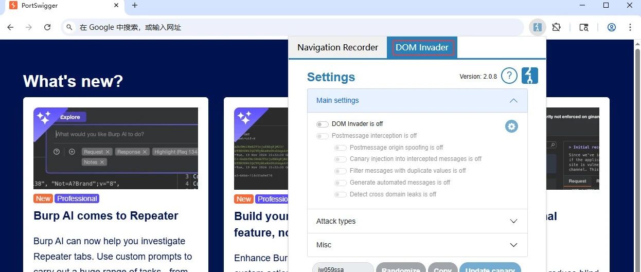This screenshot has height=272, width=641.
Task: Click the browser back arrow
Action: pyautogui.click(x=10, y=27)
